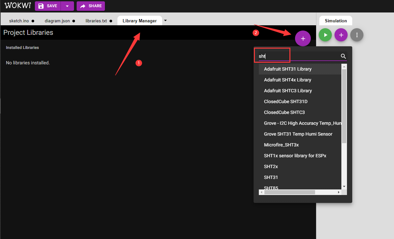Click the Project Libraries heading
This screenshot has height=239, width=394.
tap(28, 33)
